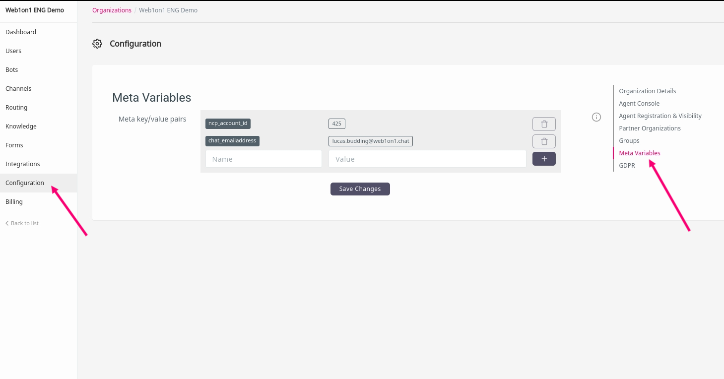Click the chat_emailaddress key tag
The height and width of the screenshot is (379, 724).
(x=232, y=141)
